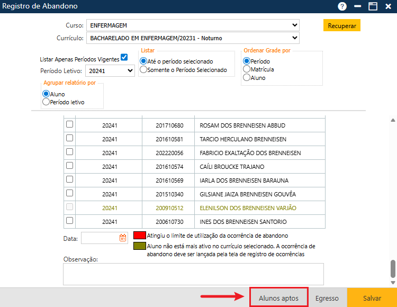Open the Período Letivo 20241 dropdown
This screenshot has height=307, width=397.
[x=110, y=70]
